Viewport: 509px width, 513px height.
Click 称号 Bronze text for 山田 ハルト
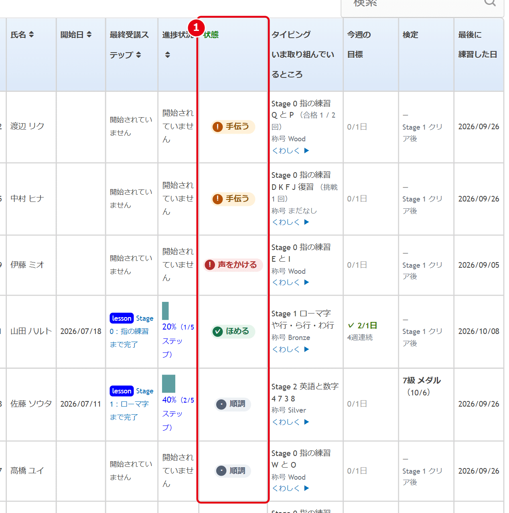coord(291,338)
